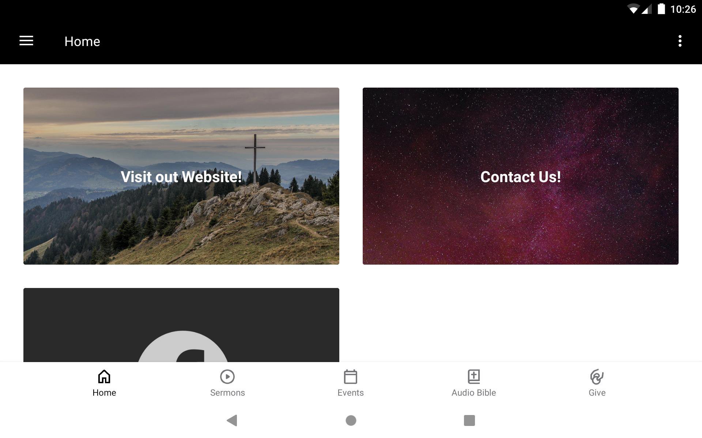Screen dimensions: 702x438
Task: Select the Sermons play-circle icon
Action: tap(227, 377)
